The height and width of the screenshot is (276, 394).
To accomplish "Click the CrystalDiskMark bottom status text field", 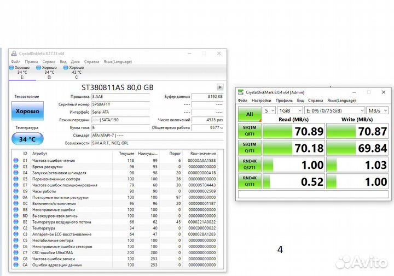I will tap(313, 194).
